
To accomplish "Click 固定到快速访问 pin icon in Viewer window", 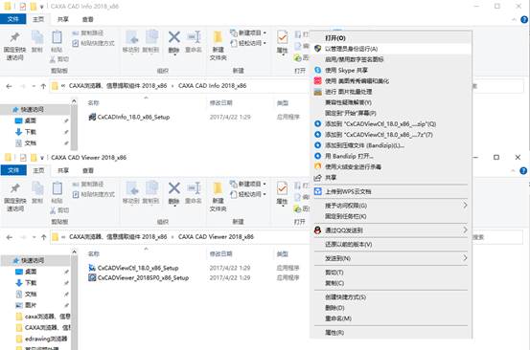I will [14, 188].
